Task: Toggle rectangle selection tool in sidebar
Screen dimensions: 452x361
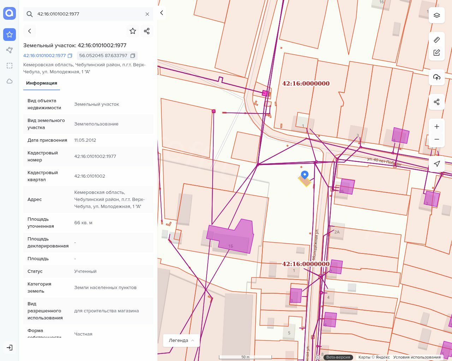Action: pyautogui.click(x=10, y=66)
